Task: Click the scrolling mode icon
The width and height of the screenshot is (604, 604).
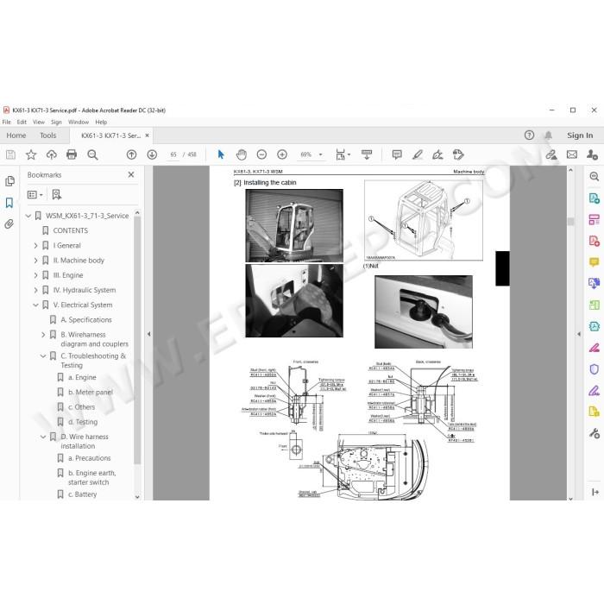Action: [x=367, y=154]
